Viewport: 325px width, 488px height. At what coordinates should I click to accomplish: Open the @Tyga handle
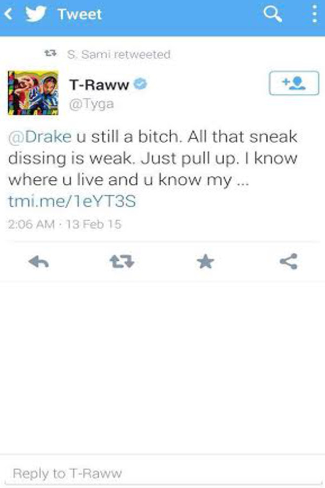click(92, 104)
